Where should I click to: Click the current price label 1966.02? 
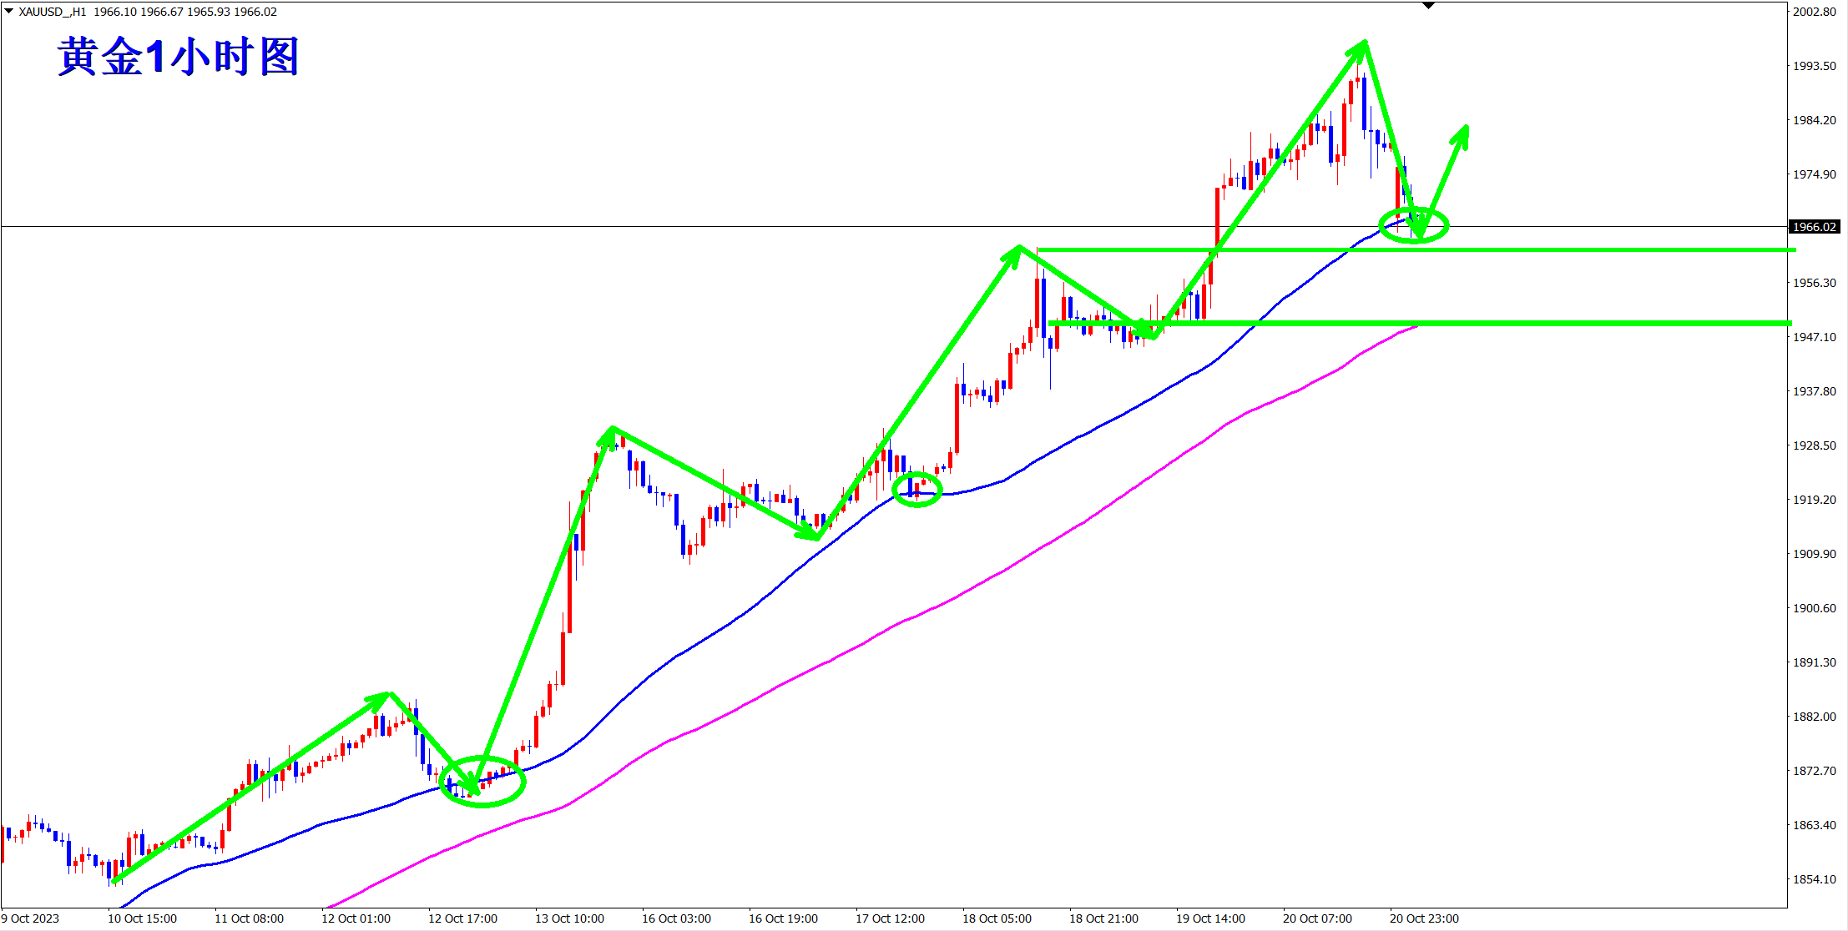[x=1815, y=227]
